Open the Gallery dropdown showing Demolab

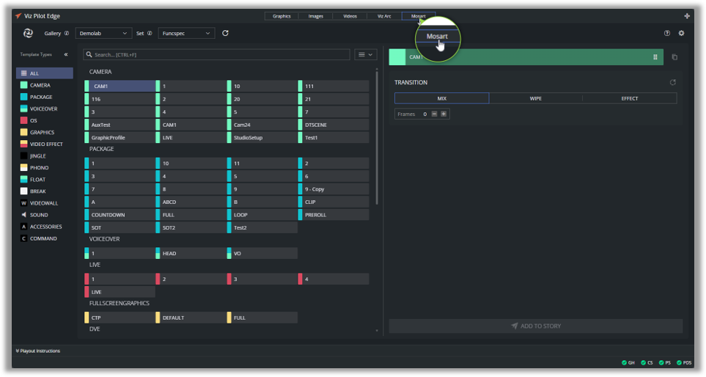point(103,33)
